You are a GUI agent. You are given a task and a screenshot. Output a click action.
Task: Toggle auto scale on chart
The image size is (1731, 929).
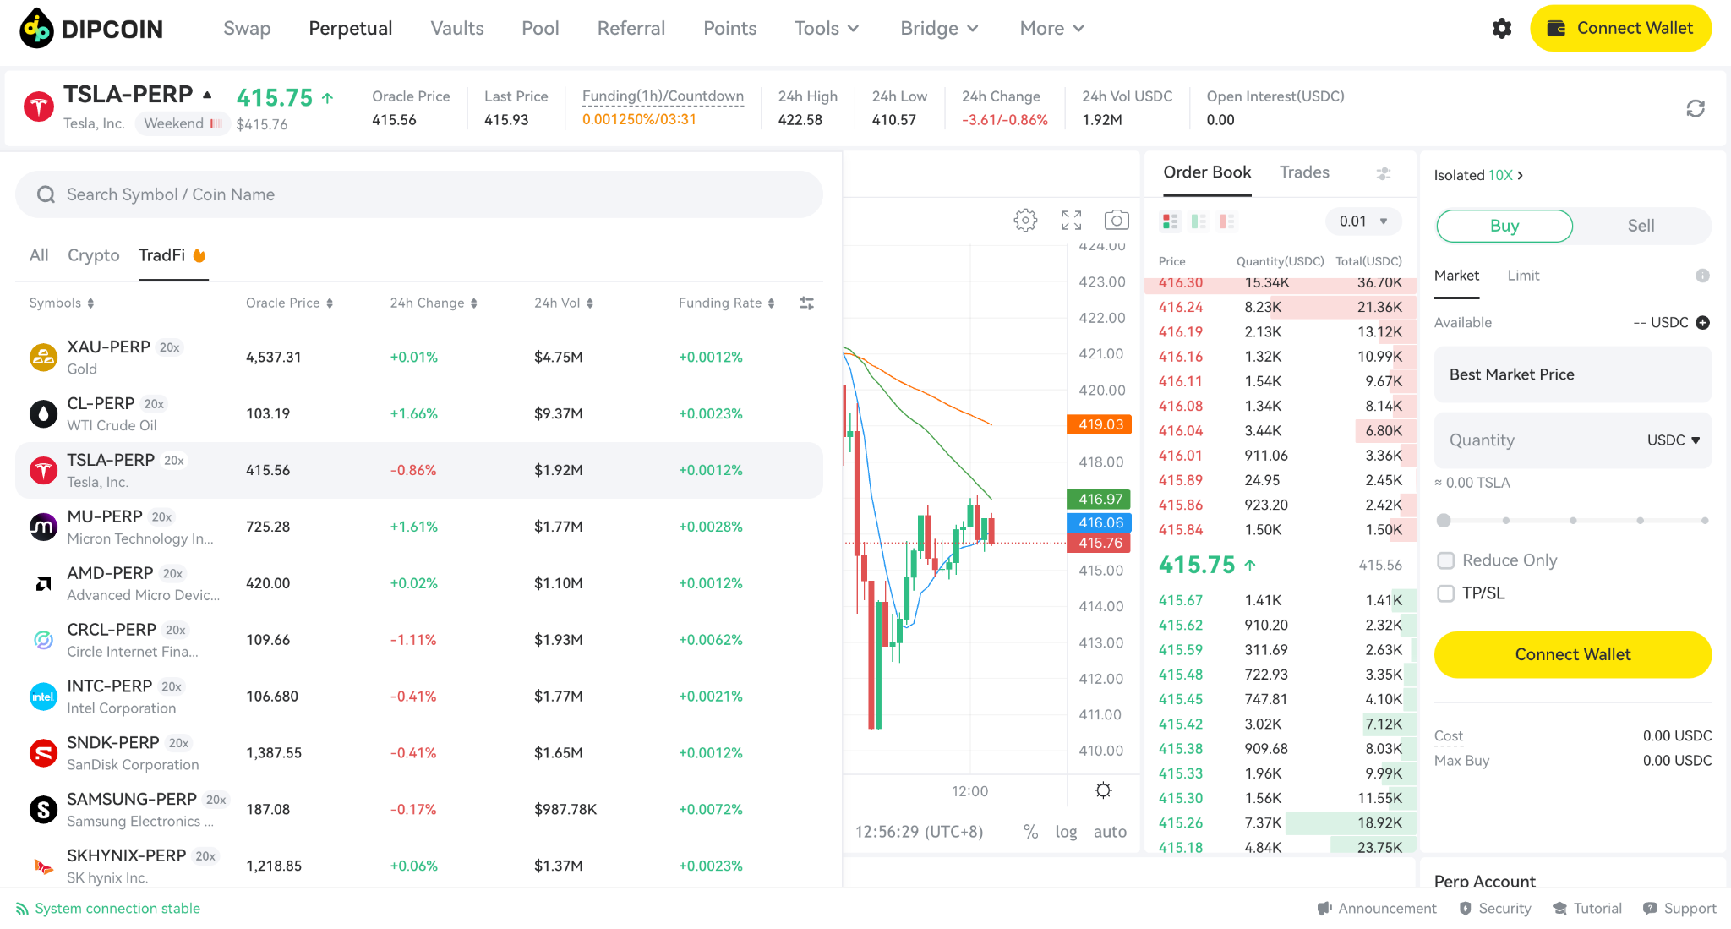coord(1110,832)
